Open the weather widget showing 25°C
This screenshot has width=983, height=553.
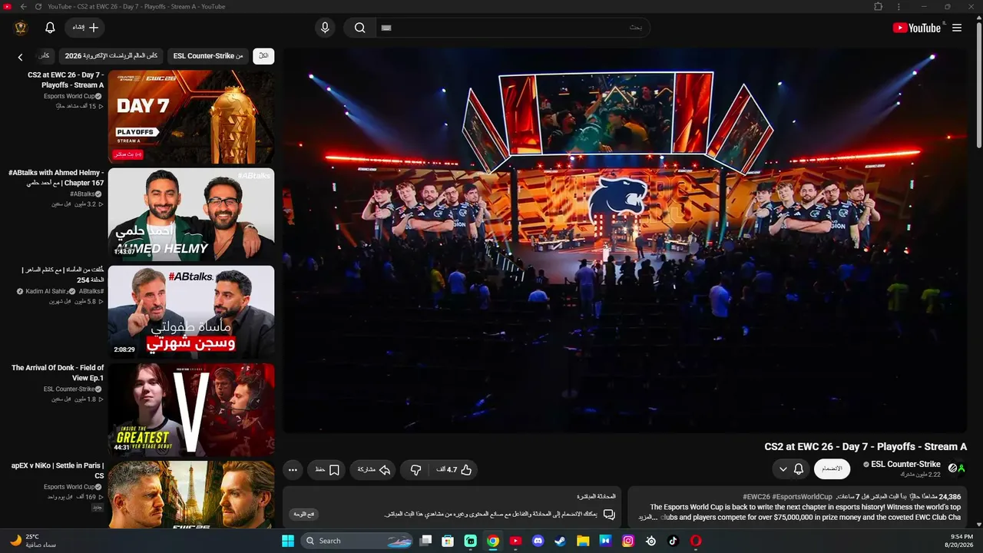click(x=35, y=541)
